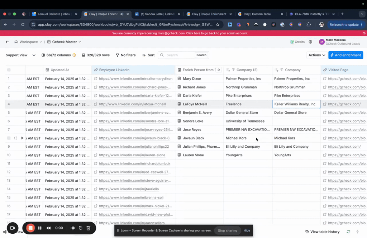Delete the Loom recording with trash icon
Viewport: 367px width, 238px height.
tap(89, 228)
